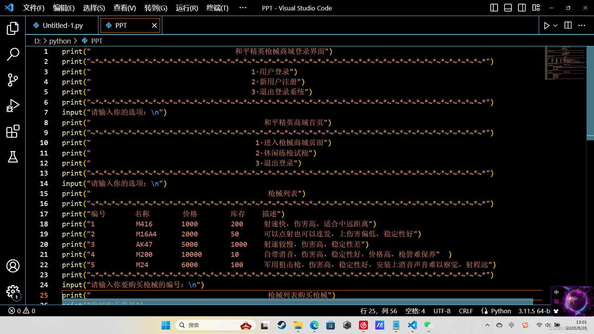Image resolution: width=594 pixels, height=334 pixels.
Task: Open the Manage gear menu
Action: coord(13,292)
